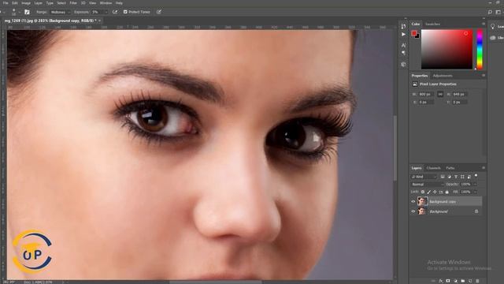Screen dimensions: 504x284
Task: Click the X position field in Properties
Action: point(426,102)
